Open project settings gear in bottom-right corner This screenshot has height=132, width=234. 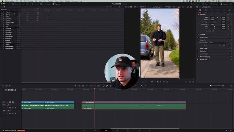pyautogui.click(x=231, y=131)
